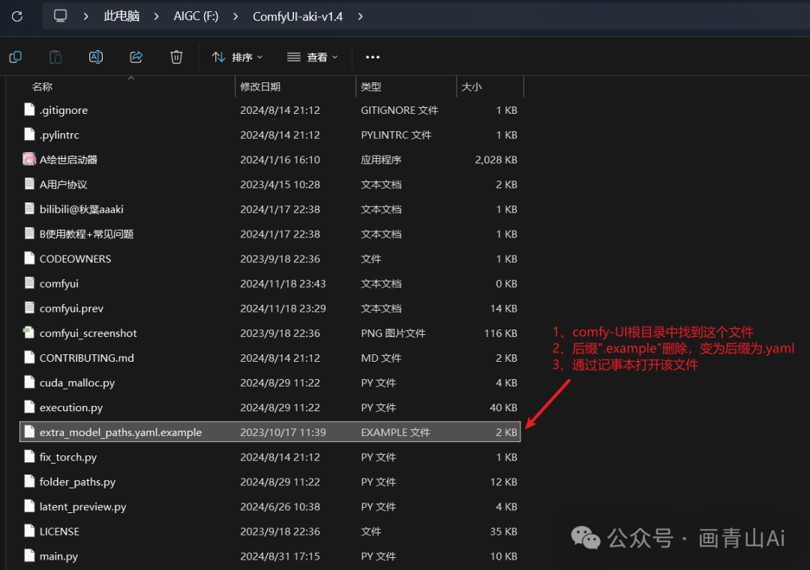Screen dimensions: 810x570
Task: Click the fix_torch.py file icon
Action: click(29, 456)
